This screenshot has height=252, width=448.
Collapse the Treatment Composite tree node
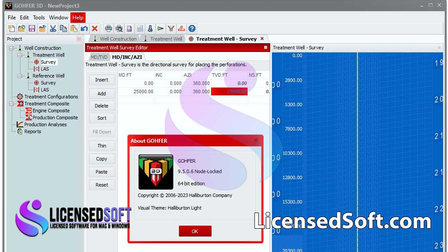click(11, 104)
